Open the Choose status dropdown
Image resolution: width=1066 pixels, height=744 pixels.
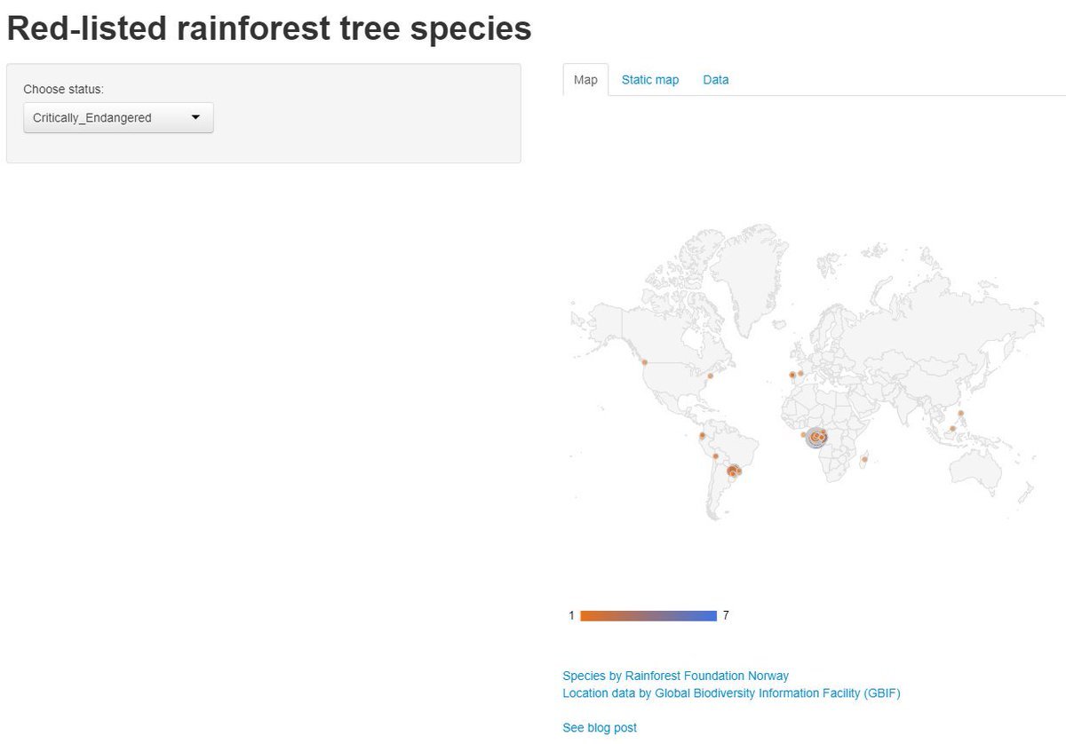pyautogui.click(x=118, y=117)
